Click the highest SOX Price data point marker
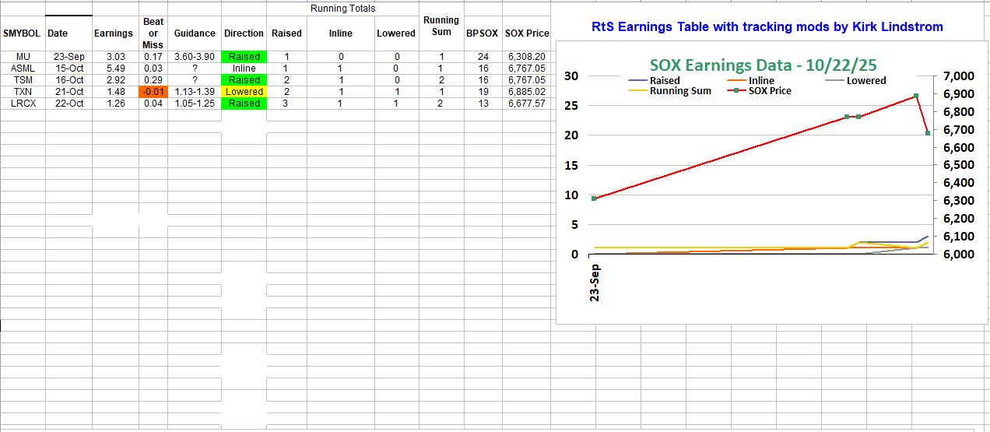Screen dimensions: 990x432 click(916, 96)
